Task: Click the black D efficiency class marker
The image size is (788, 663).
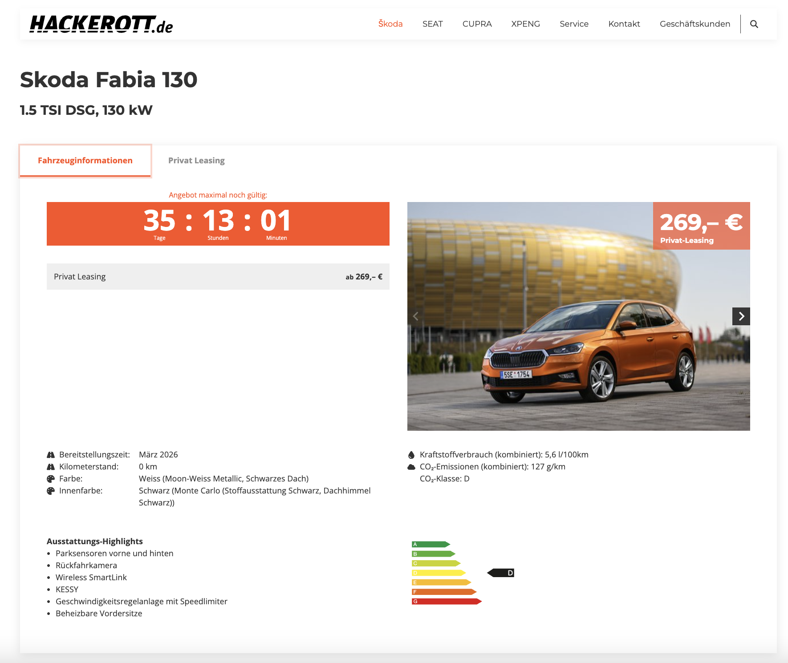Action: (501, 573)
